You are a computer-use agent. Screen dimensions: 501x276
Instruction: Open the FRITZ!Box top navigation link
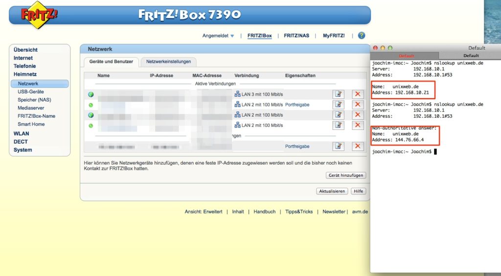259,36
